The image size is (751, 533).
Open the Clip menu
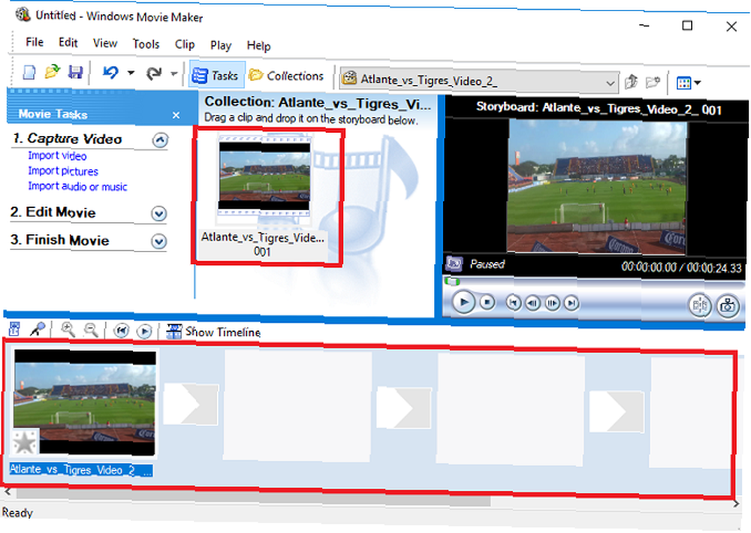coord(185,44)
